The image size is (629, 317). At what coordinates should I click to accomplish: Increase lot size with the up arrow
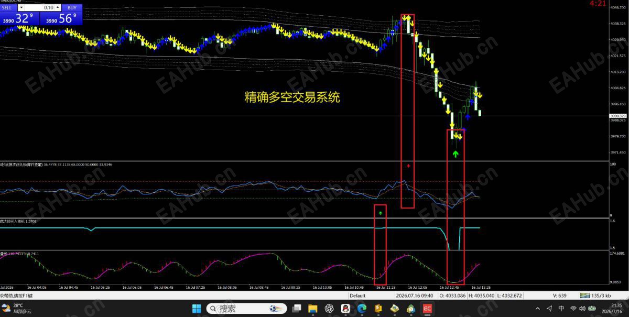point(58,7)
